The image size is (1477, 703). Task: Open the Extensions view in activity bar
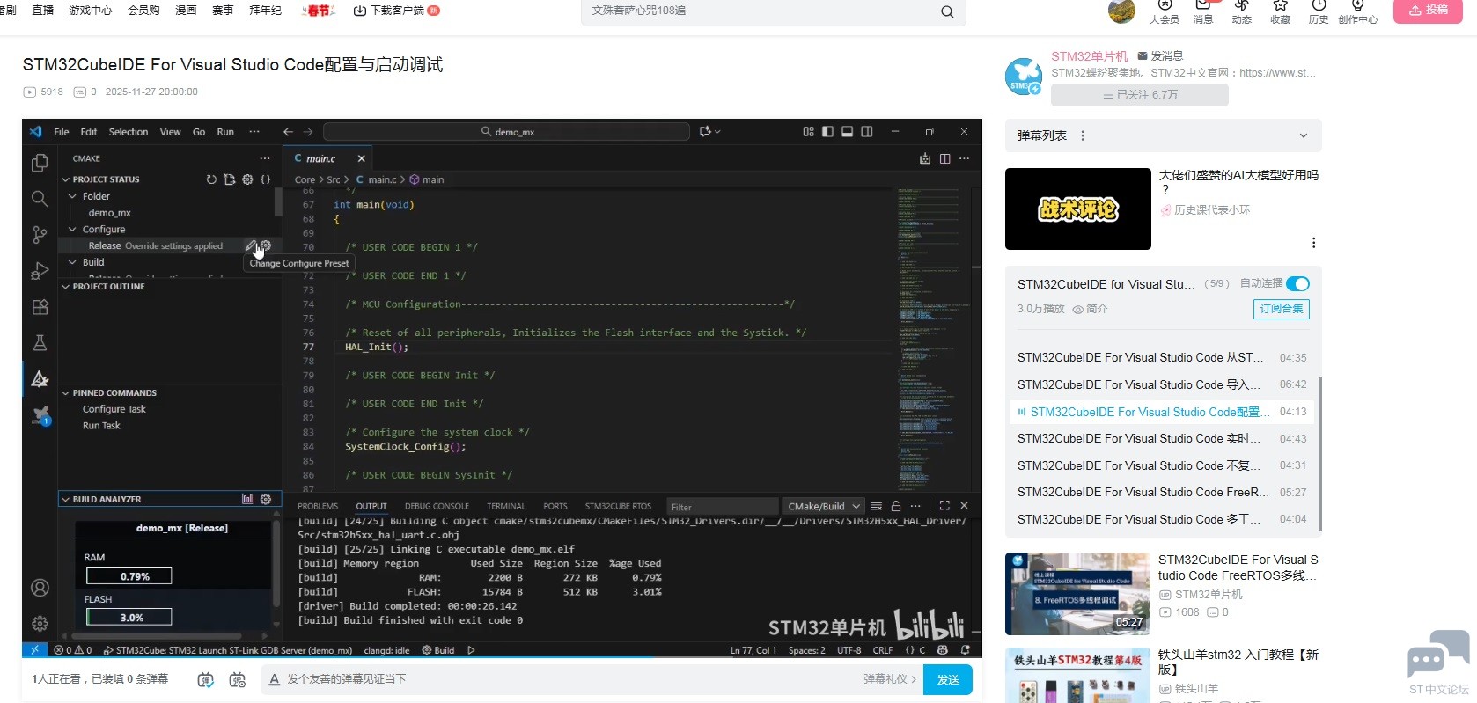[40, 307]
